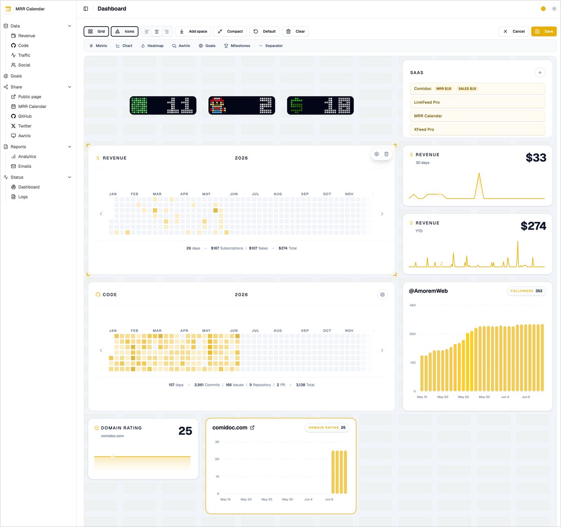Image resolution: width=561 pixels, height=527 pixels.
Task: Add a Milestones widget from palette
Action: point(237,46)
